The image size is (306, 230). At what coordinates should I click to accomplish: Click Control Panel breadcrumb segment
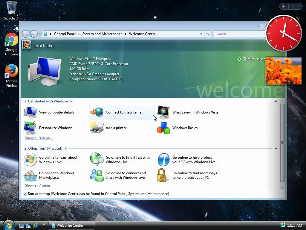click(65, 34)
